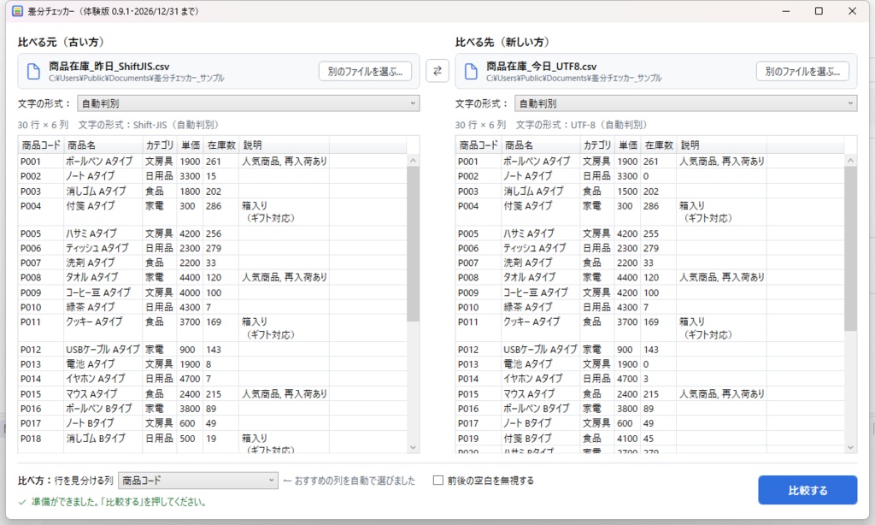Click price 1500 in right P003 row
The image size is (875, 525).
pos(627,191)
